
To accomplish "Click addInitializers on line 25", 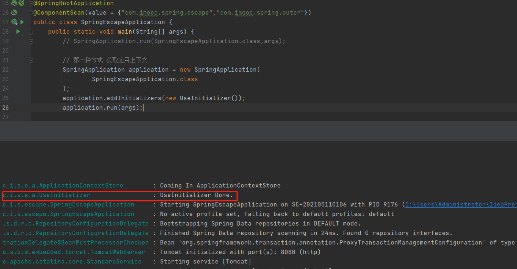I will coord(134,98).
